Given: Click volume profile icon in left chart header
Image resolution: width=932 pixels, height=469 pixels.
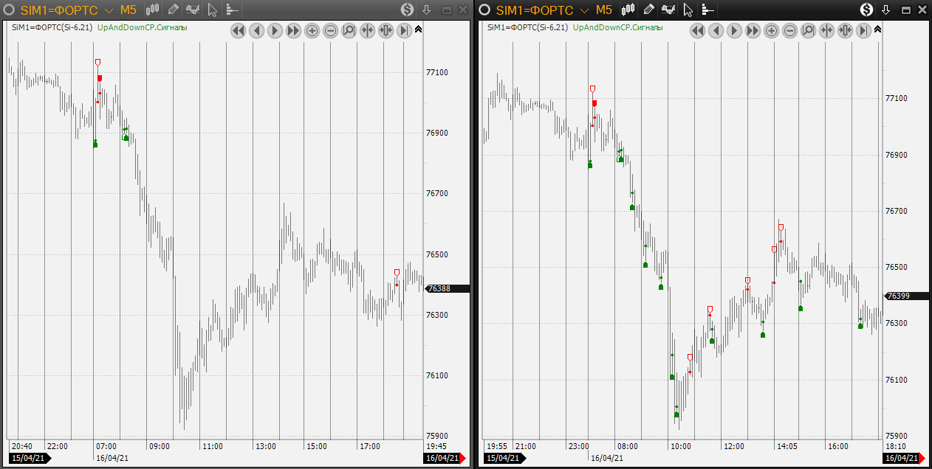Looking at the screenshot, I should [232, 10].
